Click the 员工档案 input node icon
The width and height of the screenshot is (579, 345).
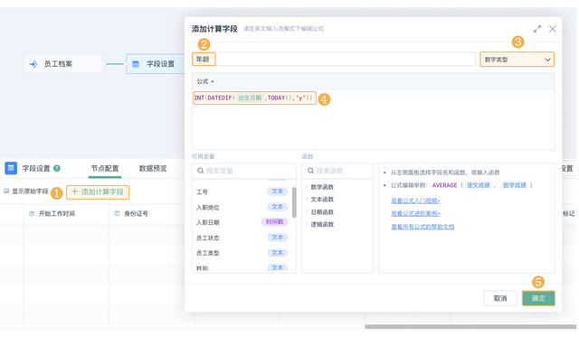click(33, 64)
